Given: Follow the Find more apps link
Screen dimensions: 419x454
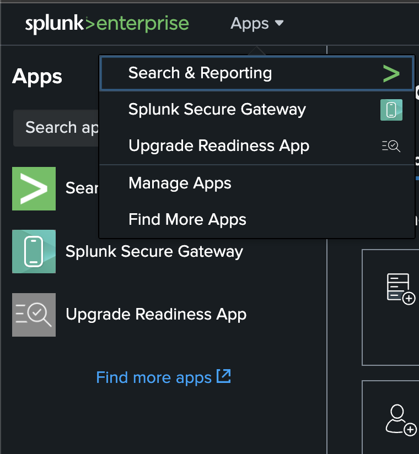Looking at the screenshot, I should click(163, 377).
